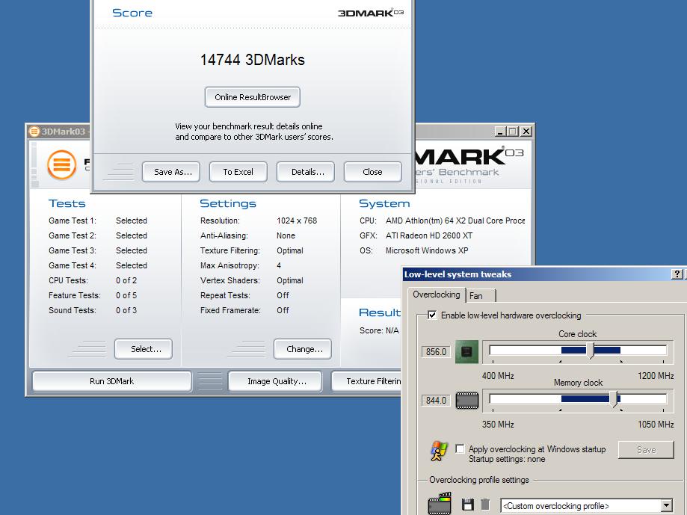Click Game Test 1 Selected status
Viewport: 687px width, 515px height.
pos(132,221)
